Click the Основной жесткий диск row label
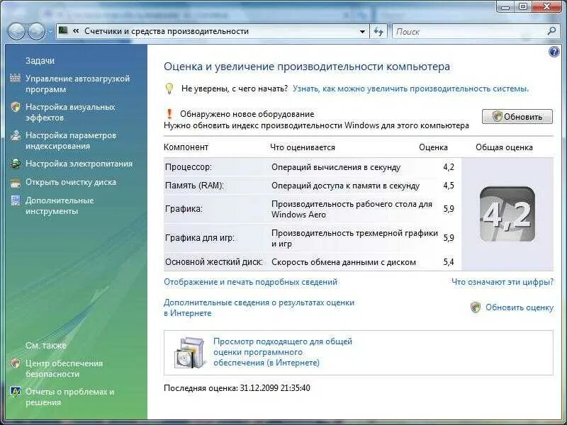 coord(214,262)
